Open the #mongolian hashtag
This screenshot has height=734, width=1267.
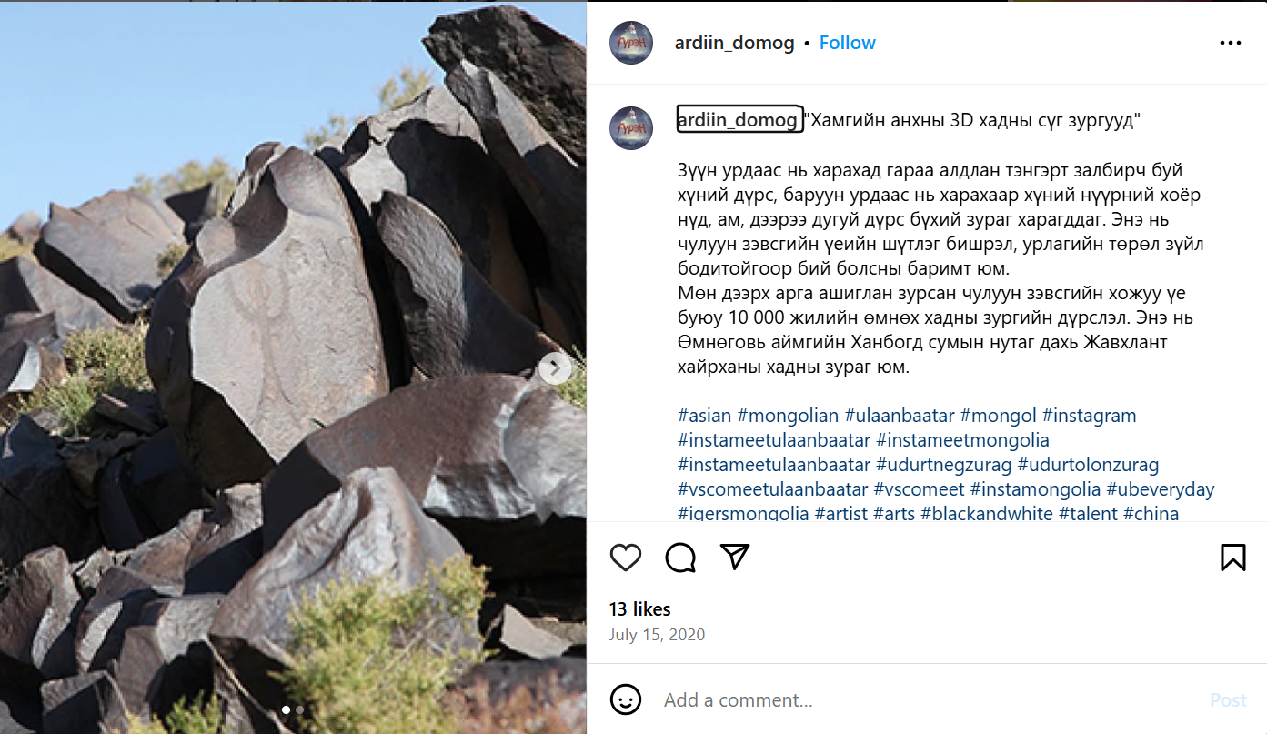click(788, 416)
